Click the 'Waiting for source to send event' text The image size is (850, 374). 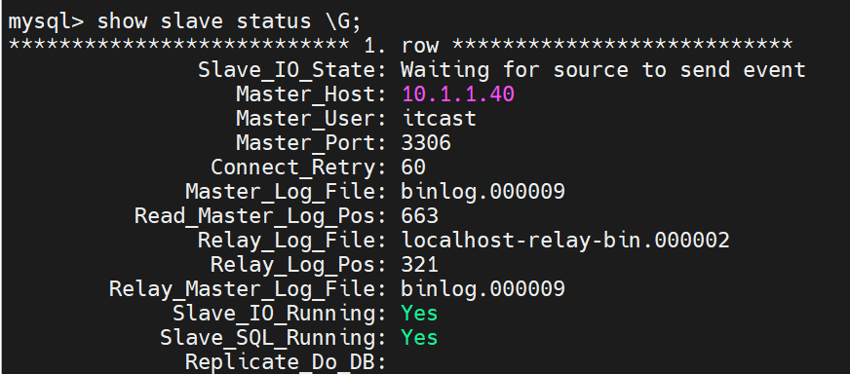click(603, 70)
